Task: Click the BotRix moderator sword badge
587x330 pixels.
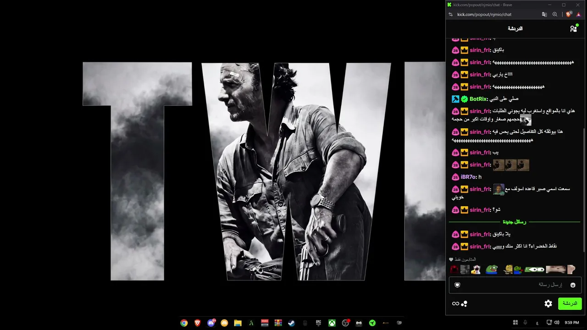Action: tap(455, 99)
